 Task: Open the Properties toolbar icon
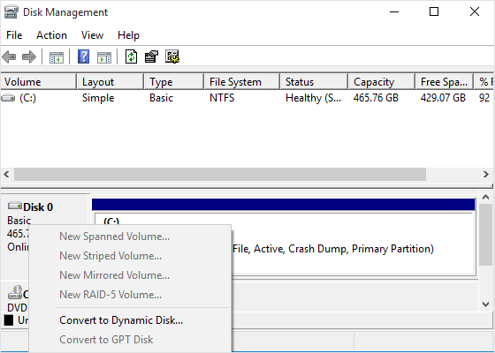point(151,57)
